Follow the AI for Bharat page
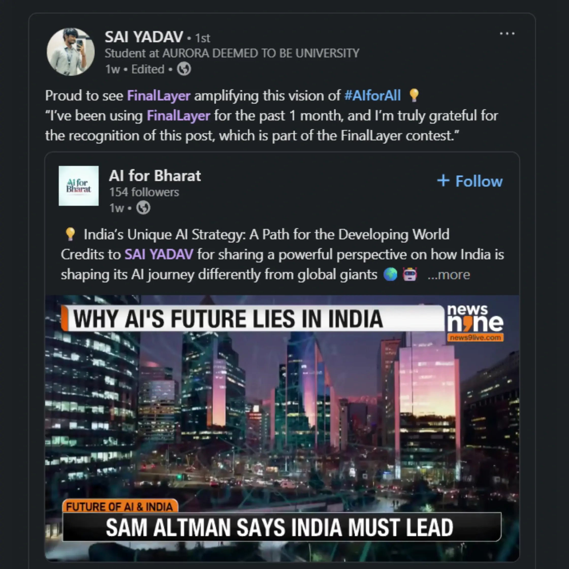Screen dimensions: 569x569 coord(470,181)
